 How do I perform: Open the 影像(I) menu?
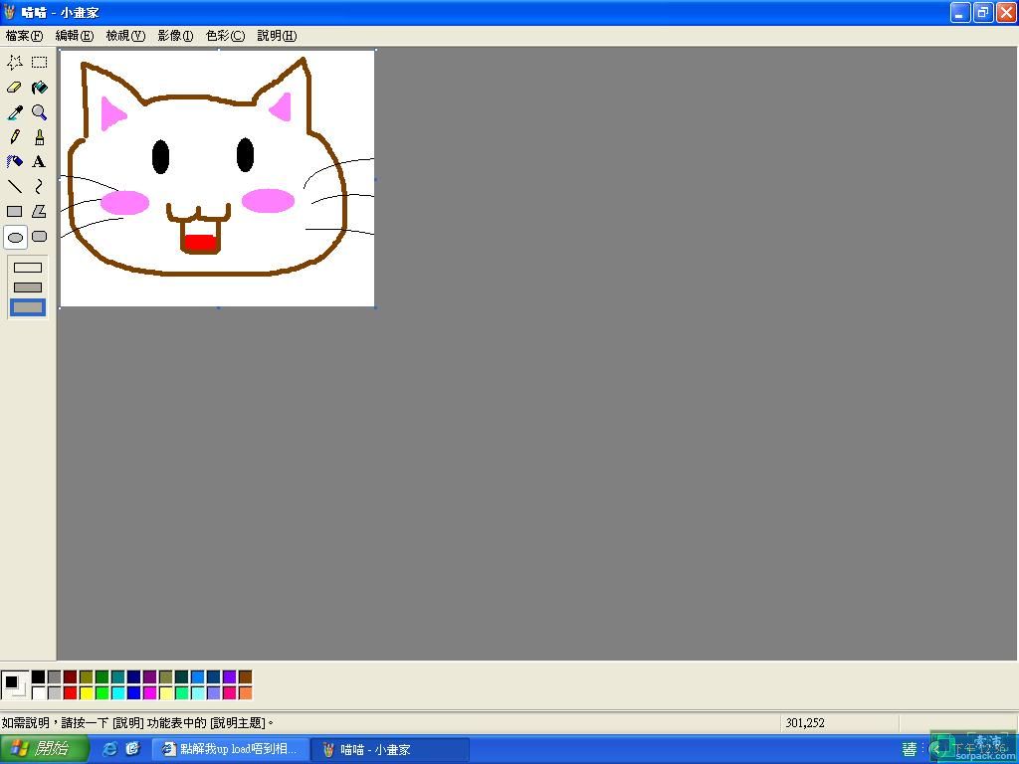(175, 36)
